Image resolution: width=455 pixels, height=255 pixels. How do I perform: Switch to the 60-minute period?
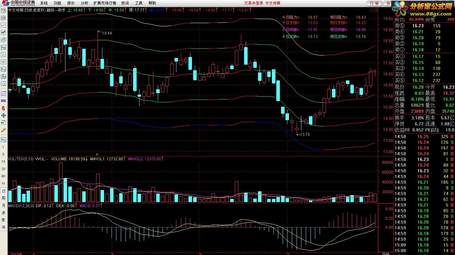[3, 176]
